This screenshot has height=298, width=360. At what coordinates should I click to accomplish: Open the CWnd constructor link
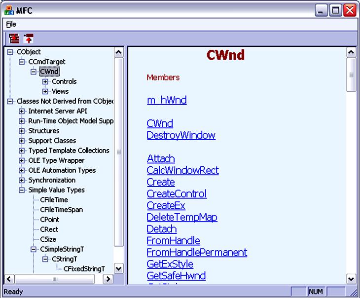point(160,124)
